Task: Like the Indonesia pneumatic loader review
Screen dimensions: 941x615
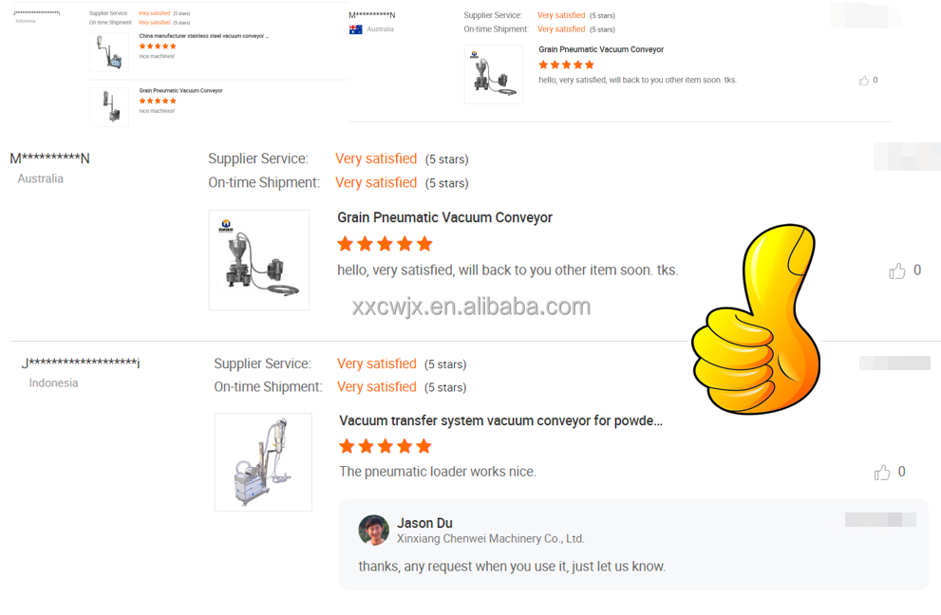Action: click(x=882, y=473)
